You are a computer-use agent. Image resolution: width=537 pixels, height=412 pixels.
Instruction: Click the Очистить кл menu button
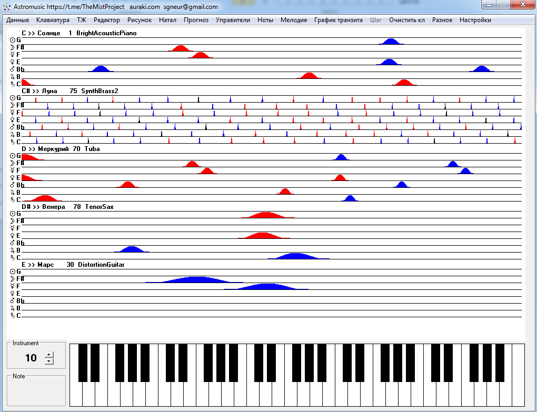point(406,20)
